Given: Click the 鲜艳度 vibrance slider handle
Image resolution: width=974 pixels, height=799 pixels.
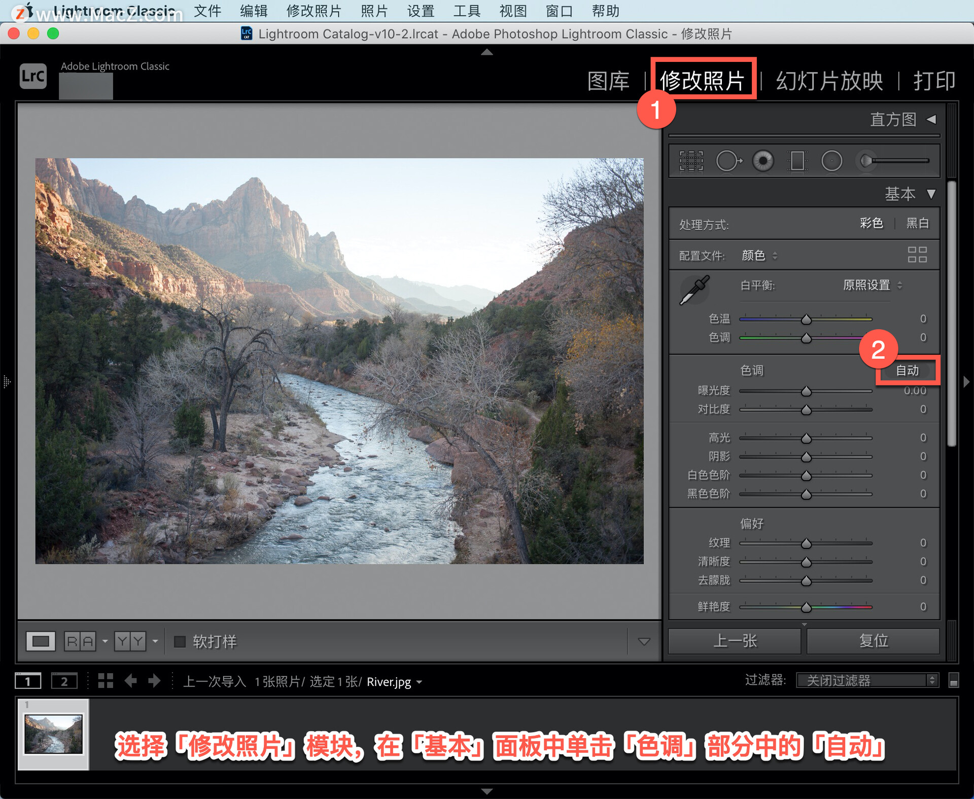Looking at the screenshot, I should pyautogui.click(x=806, y=607).
